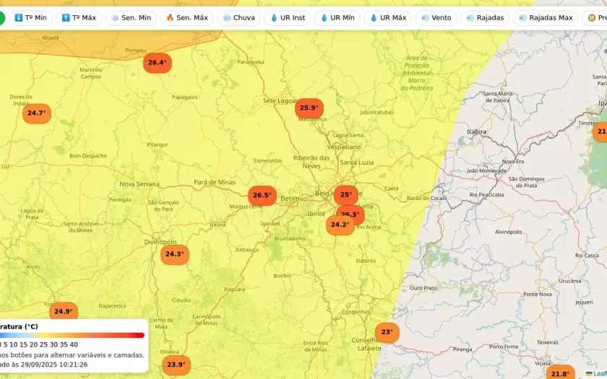
Task: Select the 23.9° marker near Oliveira
Action: pyautogui.click(x=176, y=365)
